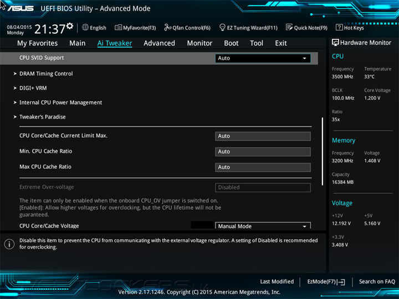Click CPU Core/Cache Current Limit Max. field
399x299 pixels.
263,136
